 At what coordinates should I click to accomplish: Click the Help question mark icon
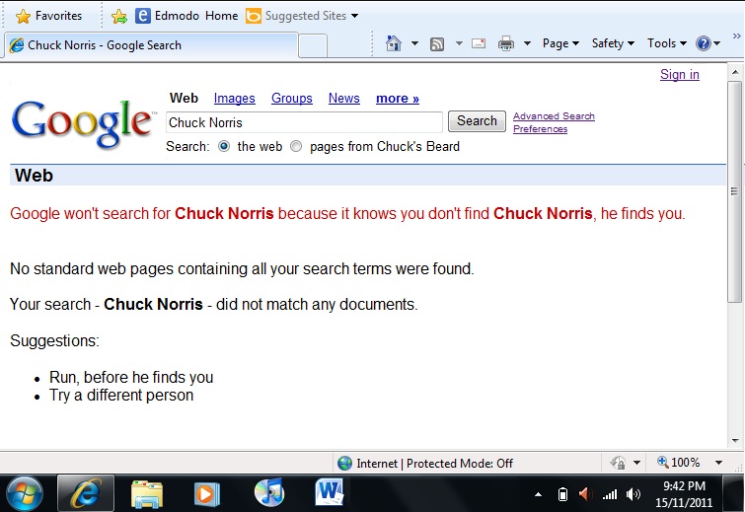pos(703,43)
